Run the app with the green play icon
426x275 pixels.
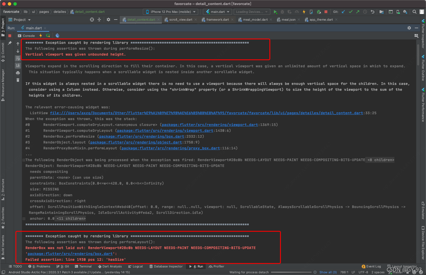[275, 12]
